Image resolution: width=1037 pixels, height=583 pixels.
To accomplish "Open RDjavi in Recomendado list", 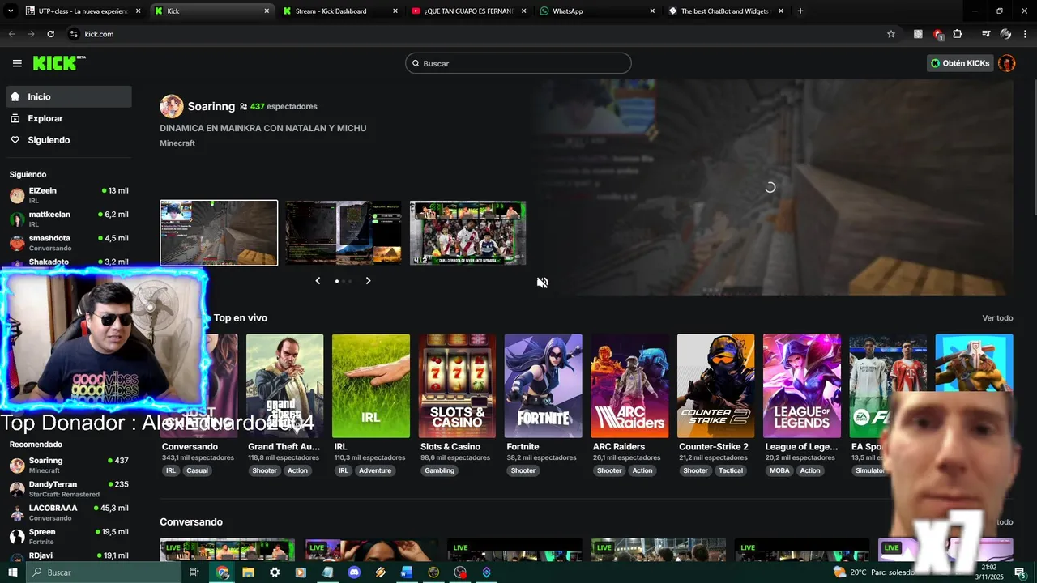I will coord(69,557).
